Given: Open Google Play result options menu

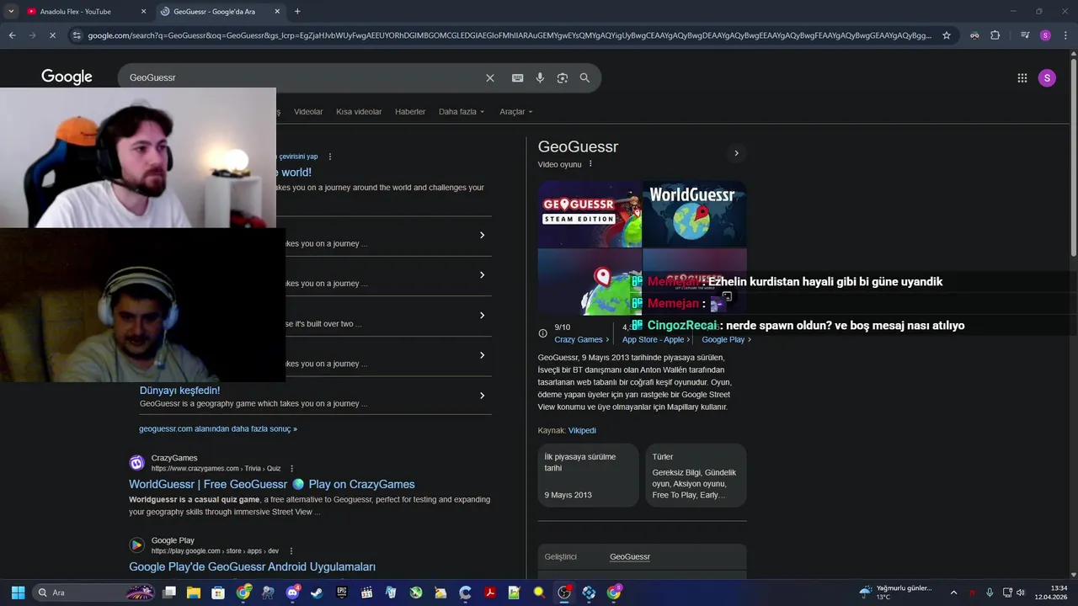Looking at the screenshot, I should click(291, 551).
